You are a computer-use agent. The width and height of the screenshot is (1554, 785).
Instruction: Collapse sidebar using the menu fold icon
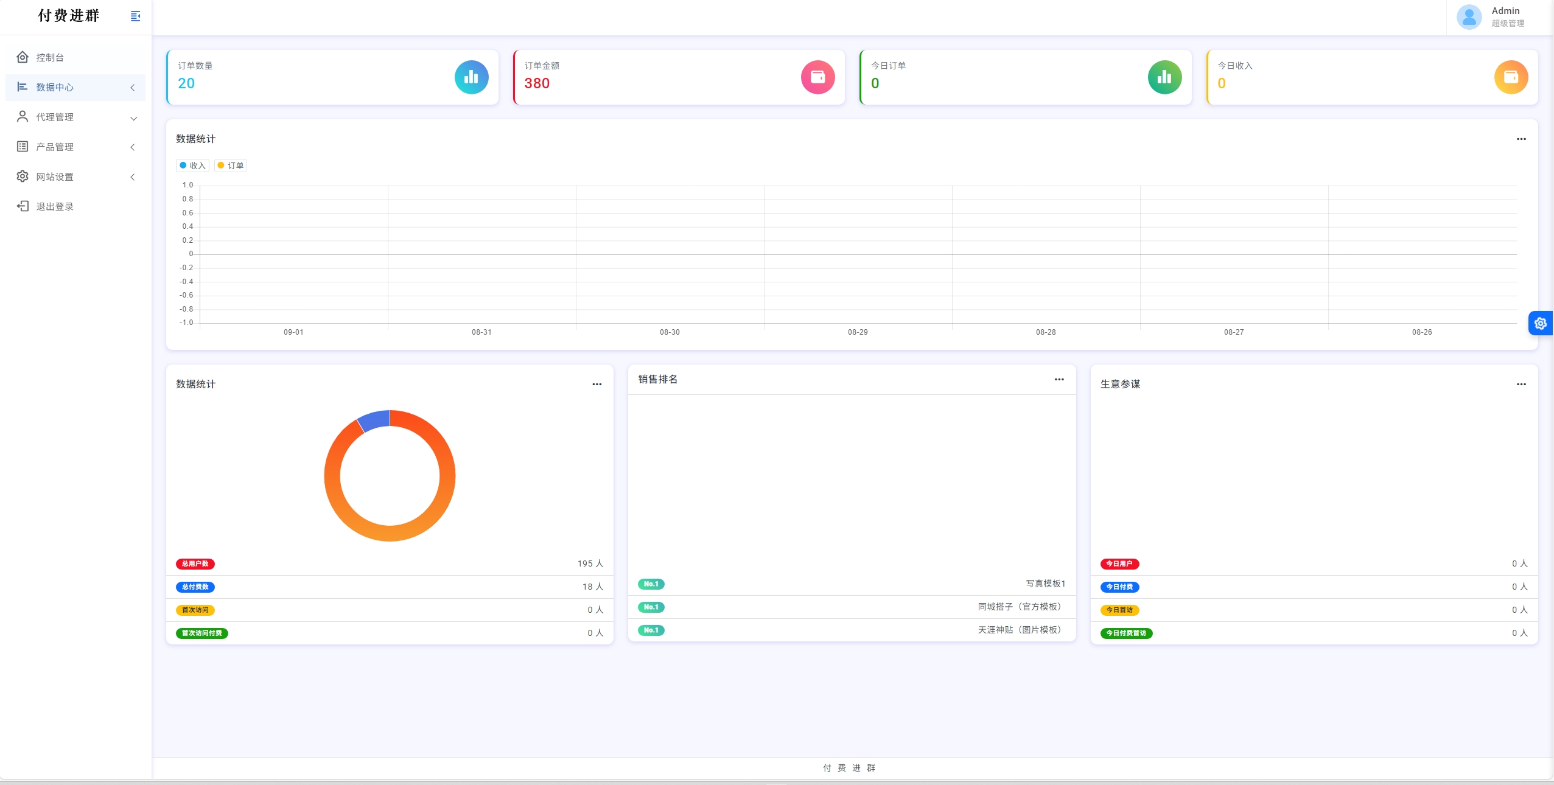(136, 16)
